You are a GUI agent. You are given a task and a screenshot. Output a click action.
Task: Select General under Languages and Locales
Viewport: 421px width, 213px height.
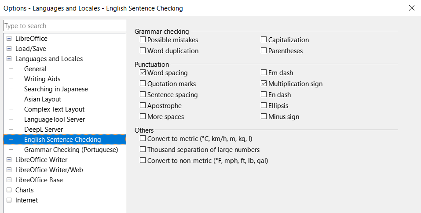click(x=35, y=69)
